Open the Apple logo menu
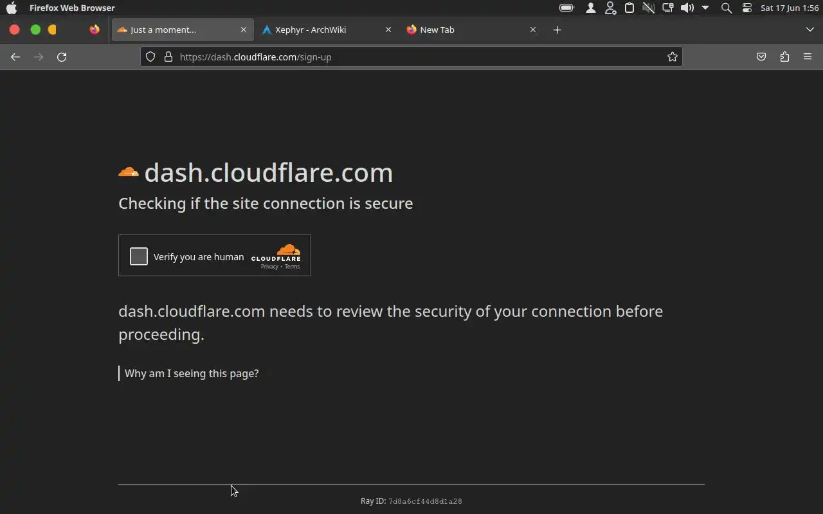This screenshot has width=823, height=514. coord(12,8)
